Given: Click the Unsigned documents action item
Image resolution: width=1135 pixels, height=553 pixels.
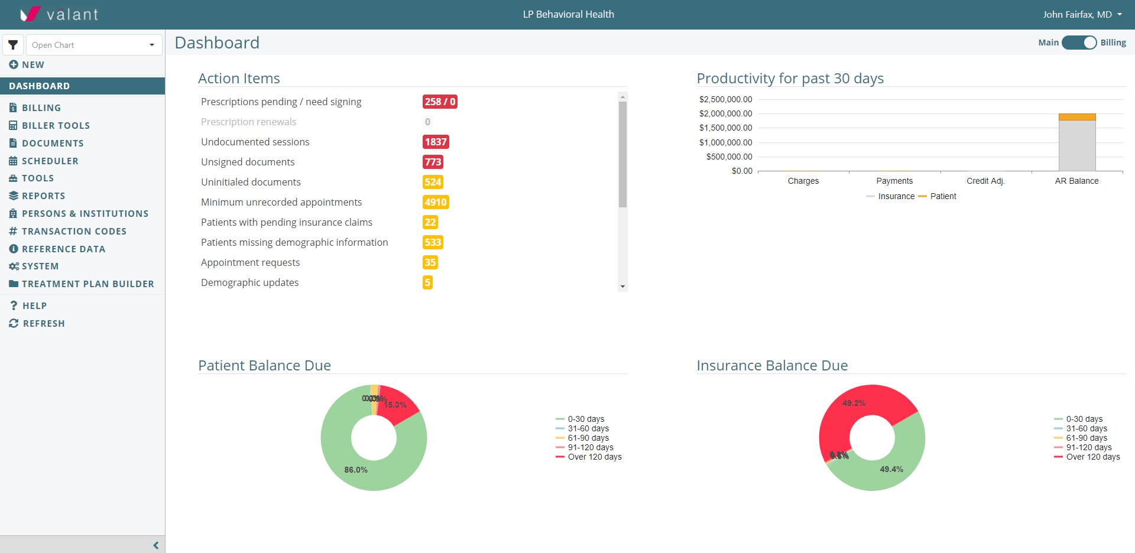Looking at the screenshot, I should pos(248,162).
